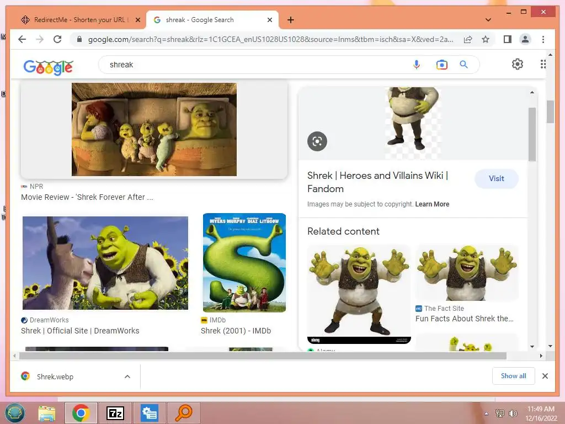Open the Shrek family bed image
565x424 pixels.
(x=154, y=129)
